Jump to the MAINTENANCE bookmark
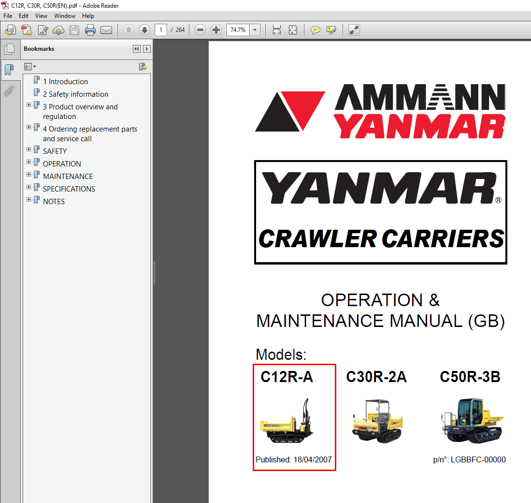This screenshot has width=531, height=503. pyautogui.click(x=68, y=176)
